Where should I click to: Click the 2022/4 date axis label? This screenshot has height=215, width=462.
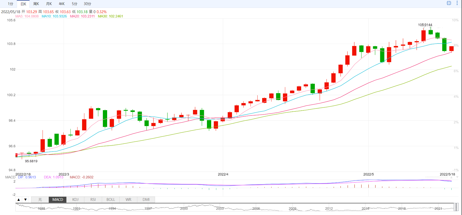click(223, 174)
